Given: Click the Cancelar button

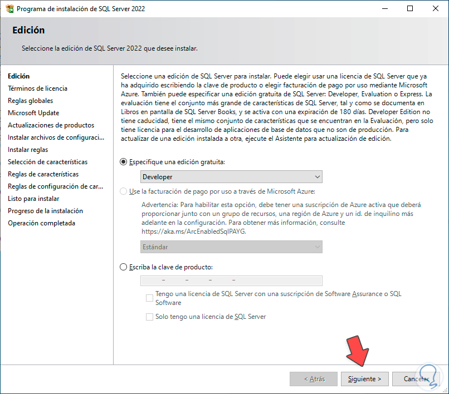Looking at the screenshot, I should pyautogui.click(x=416, y=379).
